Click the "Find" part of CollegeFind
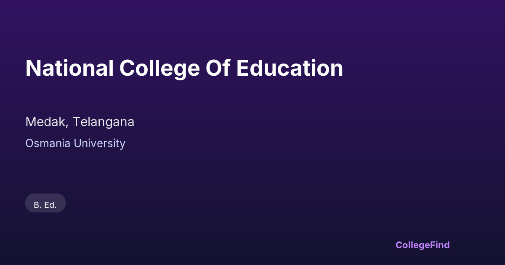The height and width of the screenshot is (265, 505). (440, 245)
